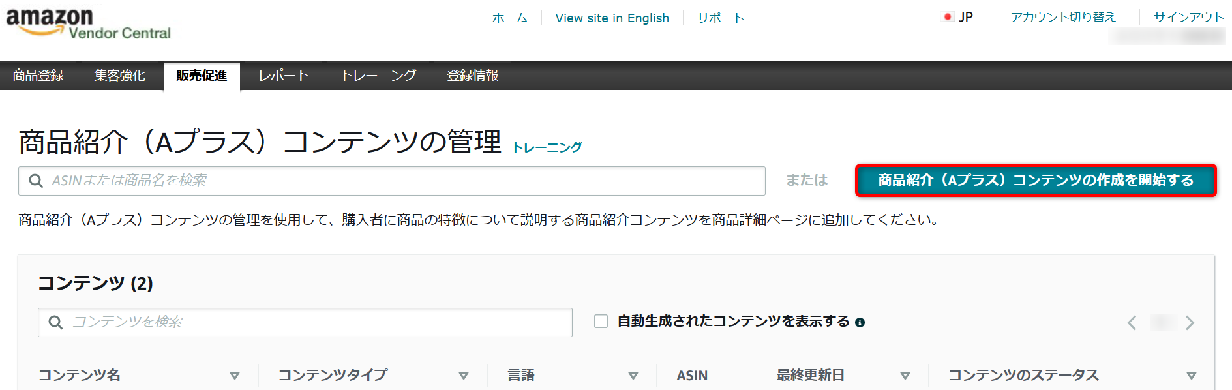Expand the コンテンツ名 column sort arrow

[x=235, y=376]
